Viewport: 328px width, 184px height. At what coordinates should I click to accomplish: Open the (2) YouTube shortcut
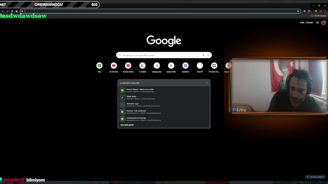(114, 66)
